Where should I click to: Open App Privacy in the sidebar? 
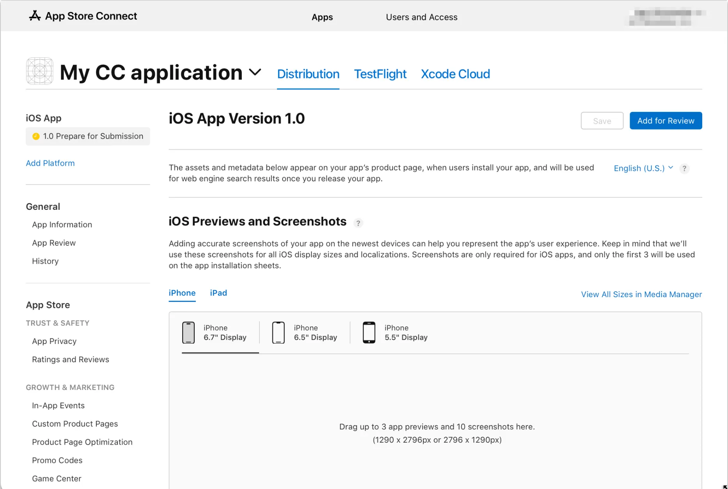click(x=54, y=341)
